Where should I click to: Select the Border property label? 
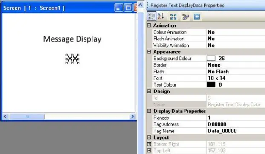pos(160,65)
